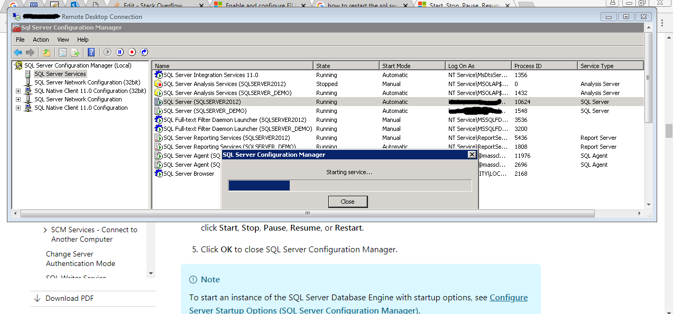Expand the SQL Server Network Configuration node
Viewport: 673px width, 314px height.
(x=19, y=99)
